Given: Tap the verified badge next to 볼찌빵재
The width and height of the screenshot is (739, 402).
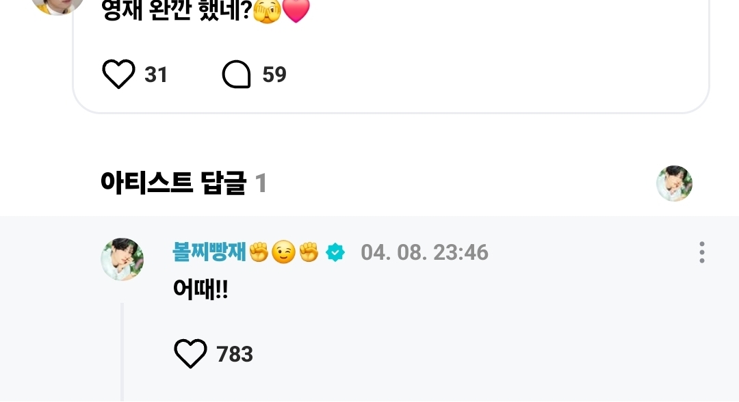Looking at the screenshot, I should coord(335,252).
